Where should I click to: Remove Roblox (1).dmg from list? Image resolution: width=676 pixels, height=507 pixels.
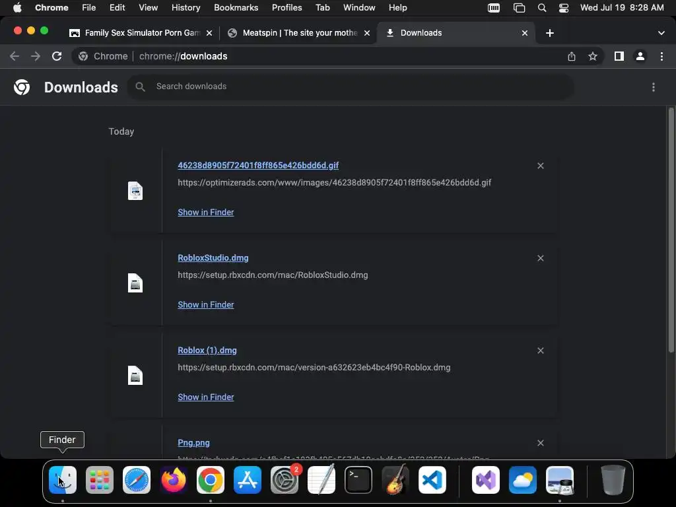click(541, 351)
